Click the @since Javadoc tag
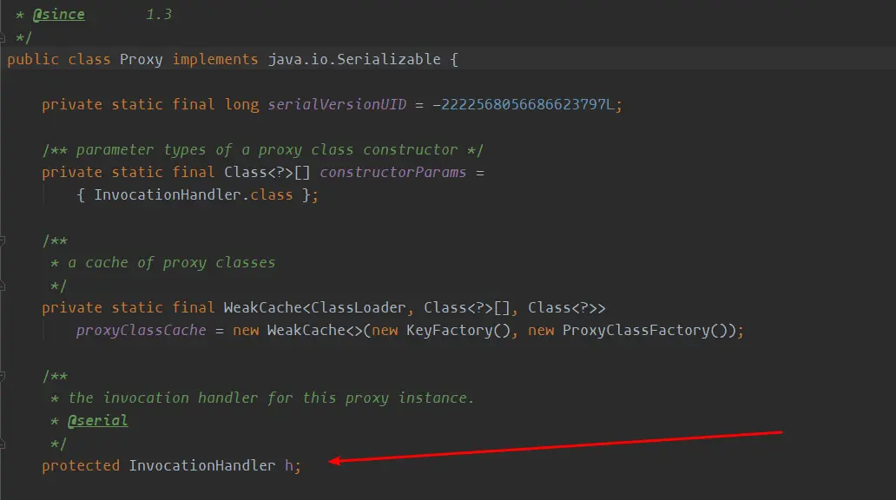 tap(59, 14)
